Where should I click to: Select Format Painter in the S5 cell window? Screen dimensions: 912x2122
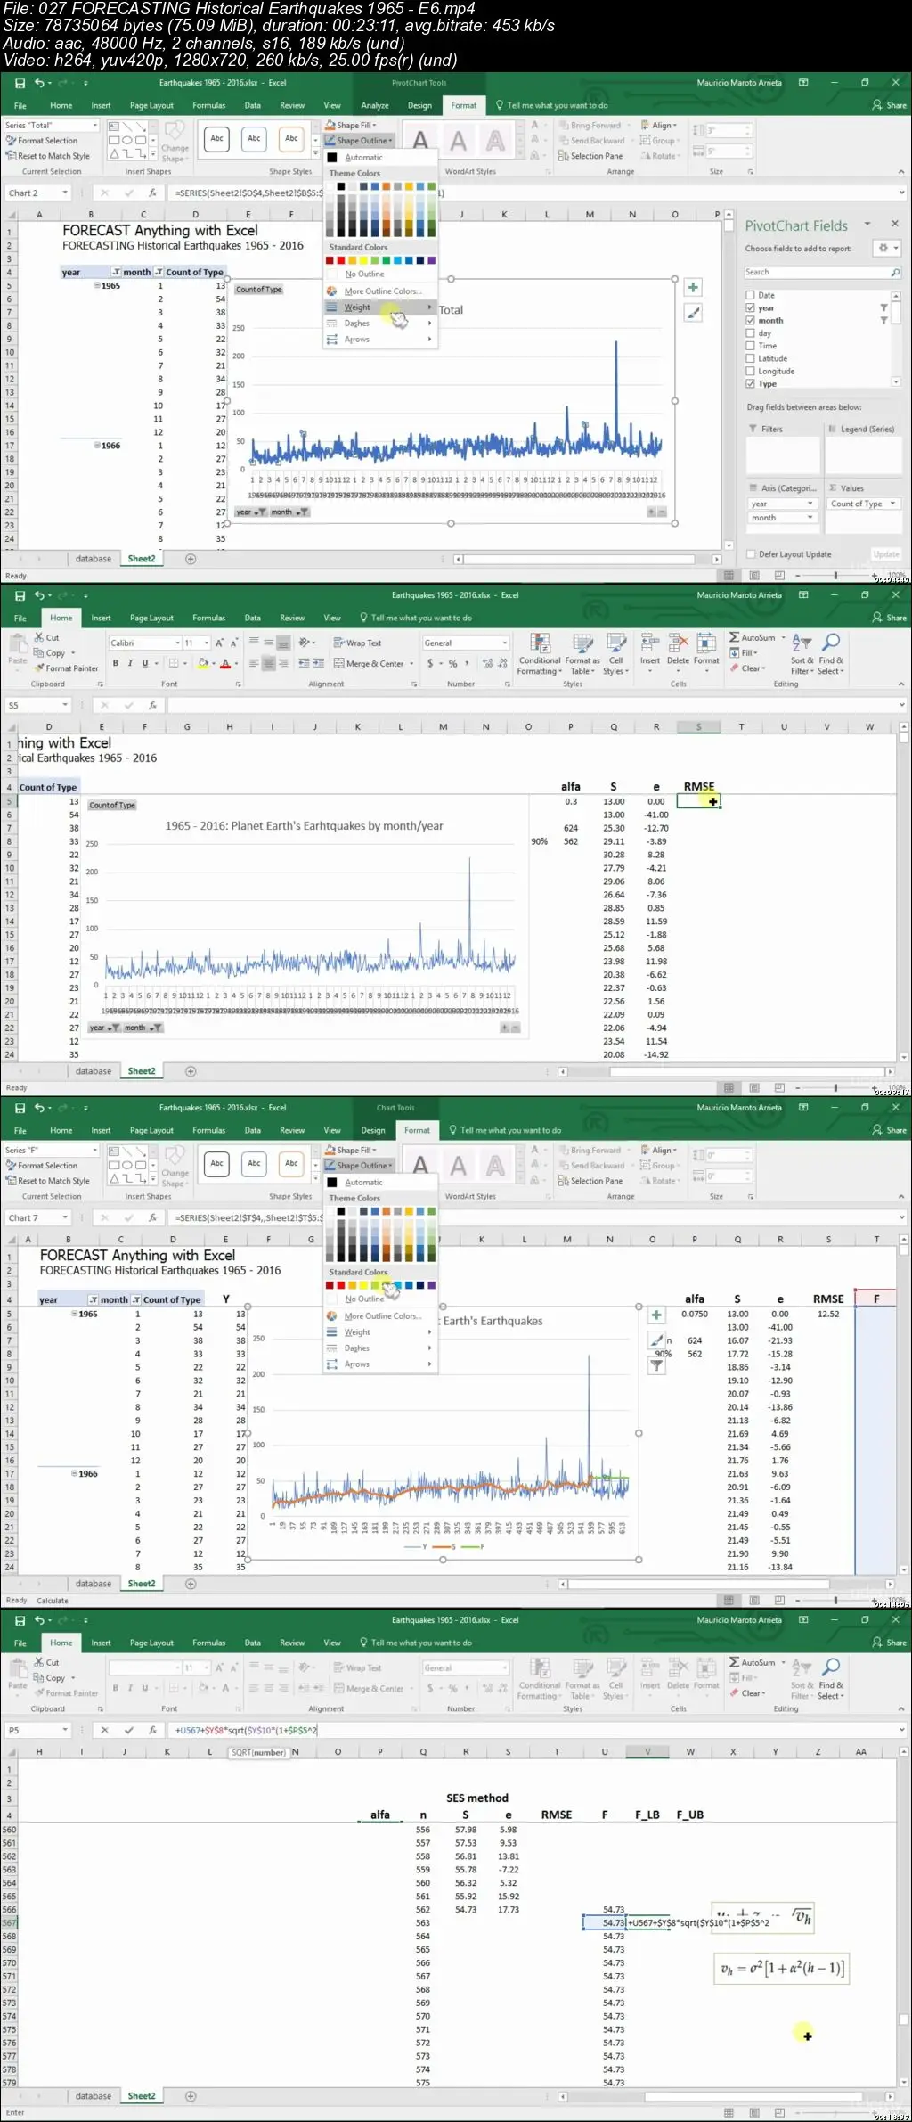click(65, 668)
